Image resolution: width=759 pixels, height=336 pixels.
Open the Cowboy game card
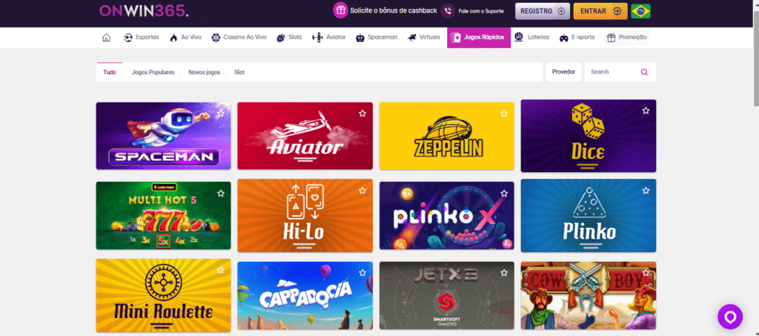tap(588, 295)
